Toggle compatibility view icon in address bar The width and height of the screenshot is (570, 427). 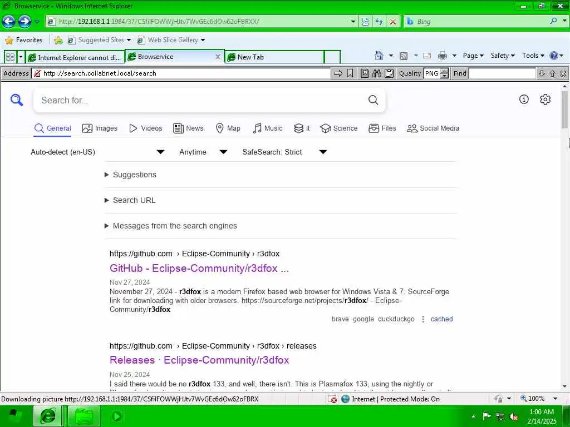click(365, 22)
